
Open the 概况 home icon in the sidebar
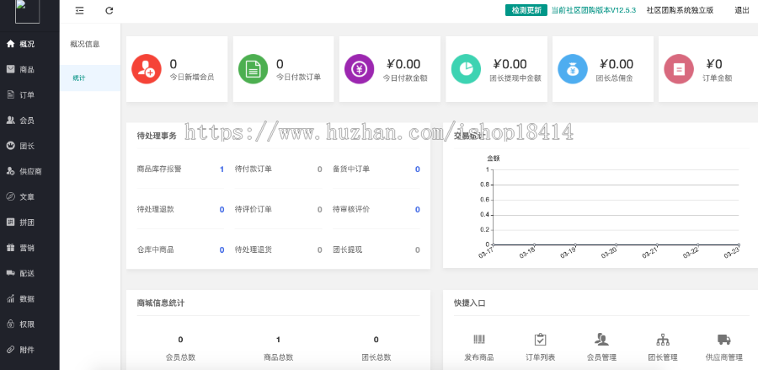[x=10, y=44]
